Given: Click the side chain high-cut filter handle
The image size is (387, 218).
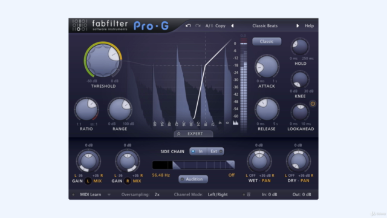Looking at the screenshot, I should coord(230,165).
